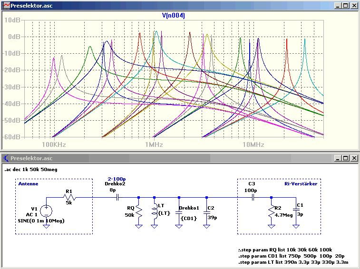Click the plot window's title bar icon
Image resolution: width=360 pixels, height=269 pixels.
point(6,6)
